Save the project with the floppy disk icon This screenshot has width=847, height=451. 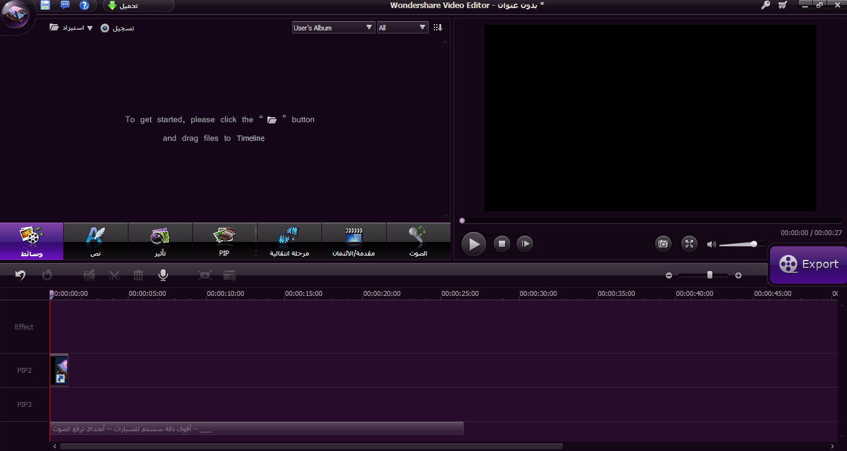coord(45,6)
